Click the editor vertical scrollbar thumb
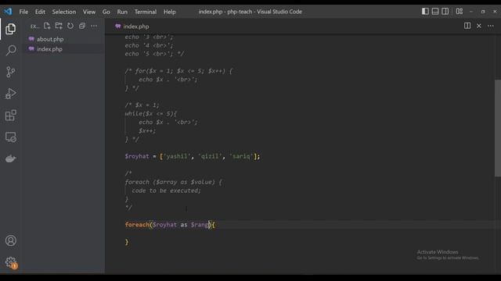The image size is (501, 281). click(498, 127)
